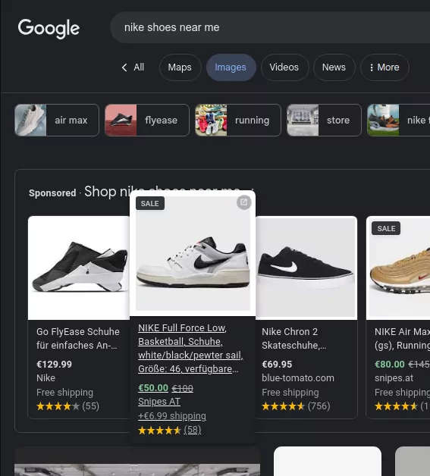Open NIKE Full Force Low product link

click(x=190, y=349)
